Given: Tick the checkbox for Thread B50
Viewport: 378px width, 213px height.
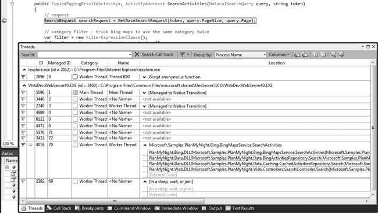Looking at the screenshot, I should click(75, 77).
